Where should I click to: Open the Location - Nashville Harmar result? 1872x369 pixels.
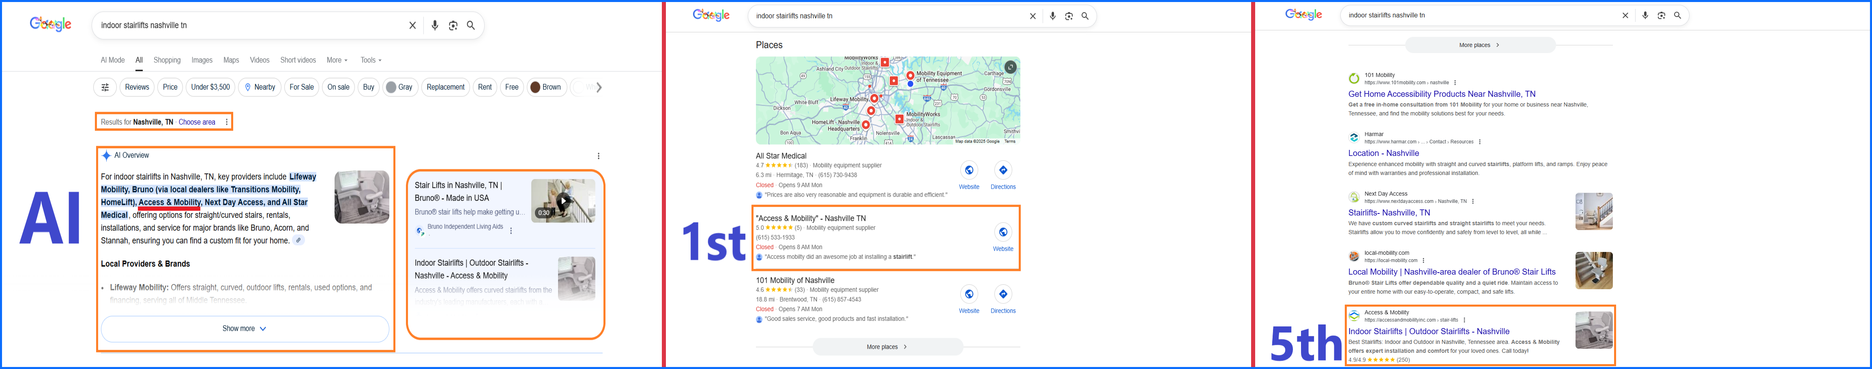[1384, 153]
